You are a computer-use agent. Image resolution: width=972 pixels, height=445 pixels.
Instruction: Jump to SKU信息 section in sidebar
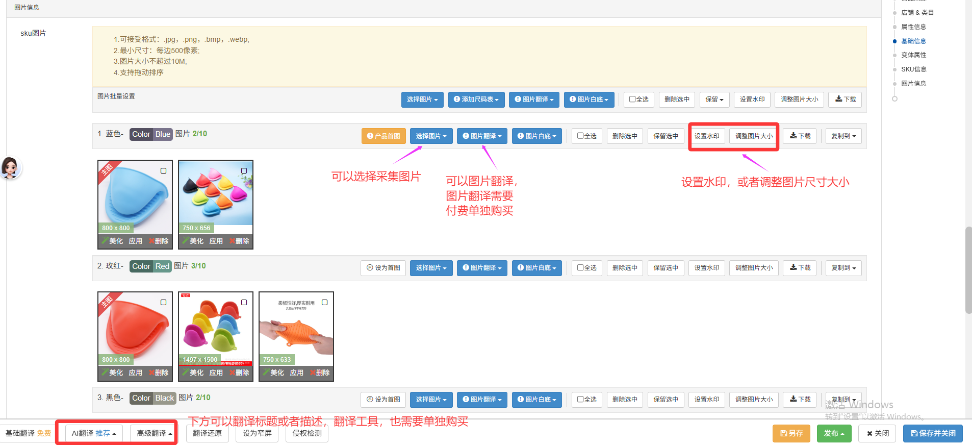913,69
